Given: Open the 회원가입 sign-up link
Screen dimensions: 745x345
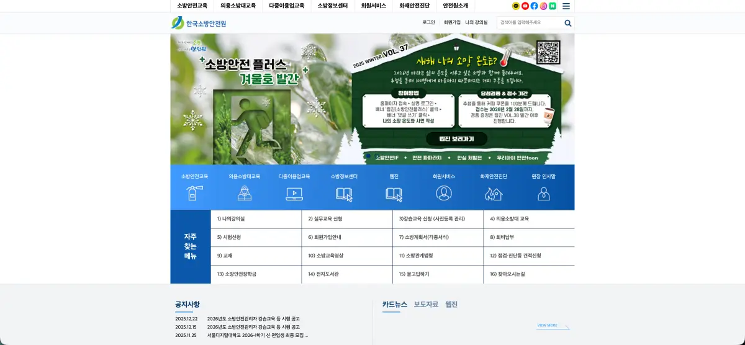Looking at the screenshot, I should pos(452,22).
